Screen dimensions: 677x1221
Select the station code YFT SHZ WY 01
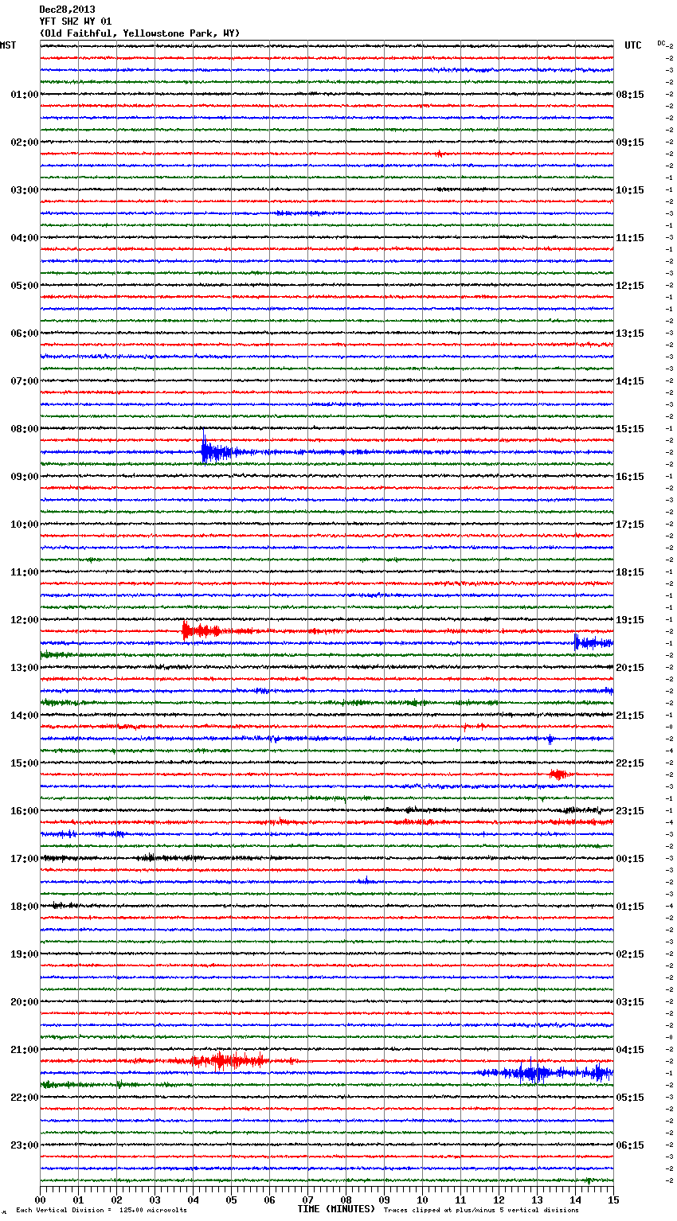[x=76, y=21]
